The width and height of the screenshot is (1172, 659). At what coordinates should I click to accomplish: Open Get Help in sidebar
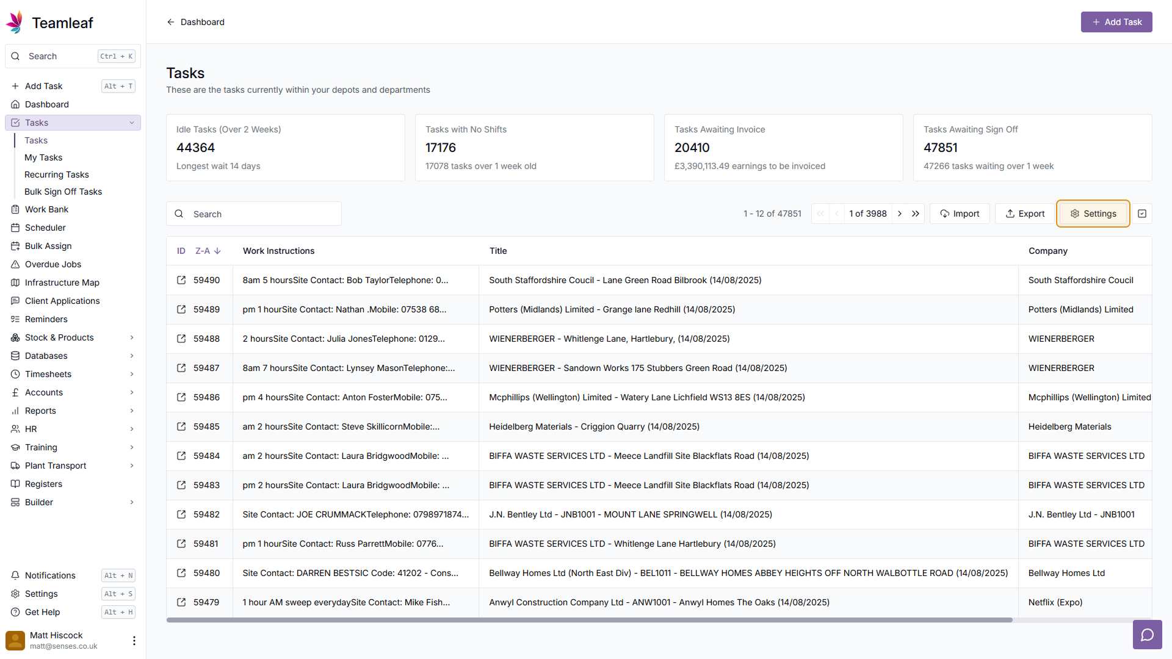coord(73,612)
